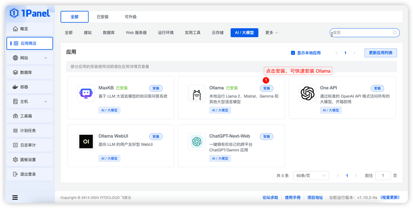
Task: Click the 前往 page number input
Action: pos(383,176)
